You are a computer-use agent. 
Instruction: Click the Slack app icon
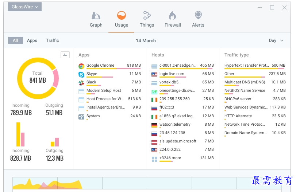(81, 83)
